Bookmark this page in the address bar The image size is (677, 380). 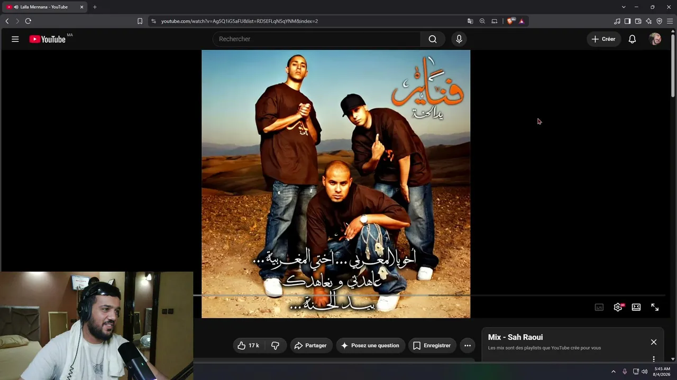pos(140,21)
